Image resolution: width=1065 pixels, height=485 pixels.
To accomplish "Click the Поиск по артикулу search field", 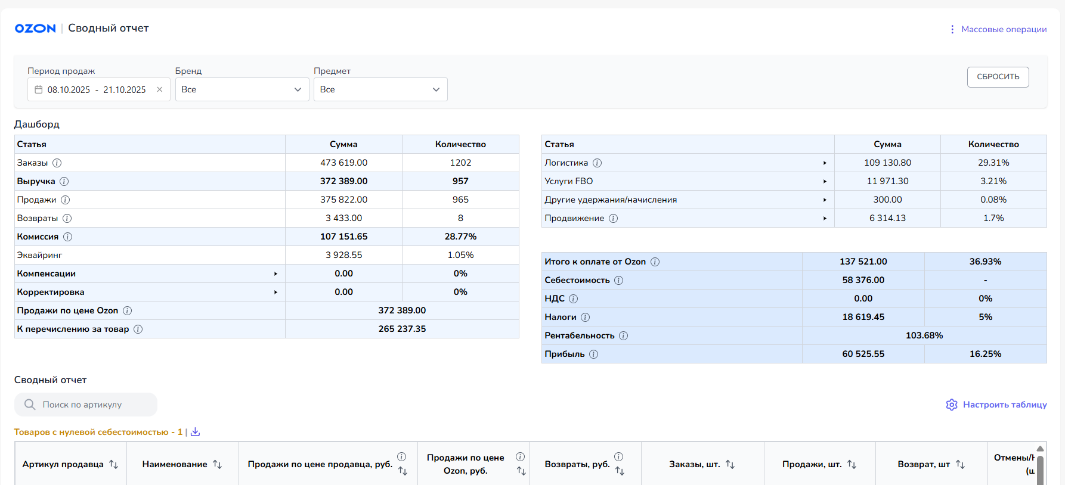I will [89, 405].
